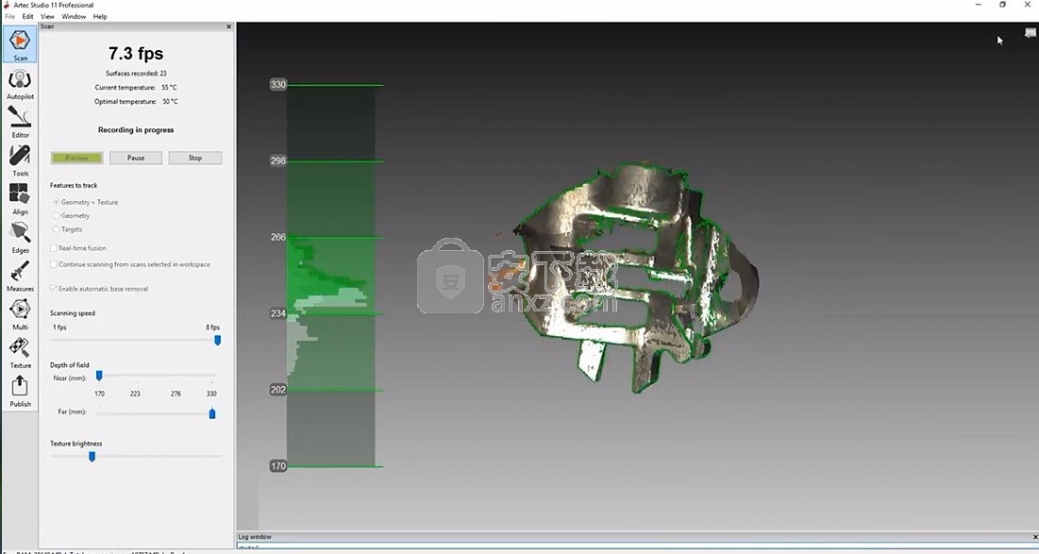Open the Measures tool
Image resolution: width=1039 pixels, height=554 pixels.
20,277
